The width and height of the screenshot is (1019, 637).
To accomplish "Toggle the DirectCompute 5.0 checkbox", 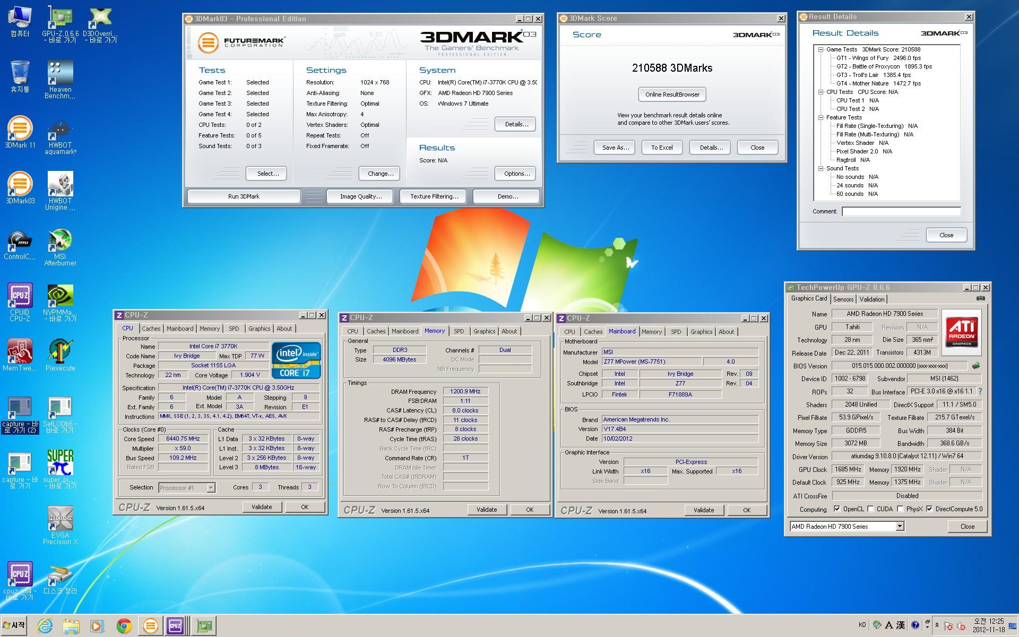I will [929, 509].
